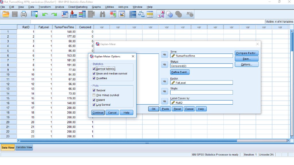Click the Weight Cases scale icon
294x165 pixels.
(x=141, y=14)
